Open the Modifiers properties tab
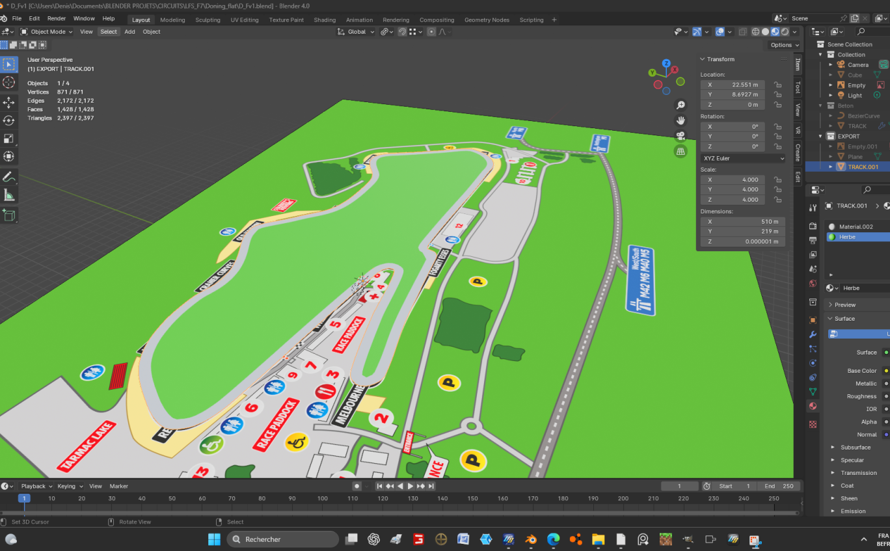Image resolution: width=890 pixels, height=551 pixels. 813,334
